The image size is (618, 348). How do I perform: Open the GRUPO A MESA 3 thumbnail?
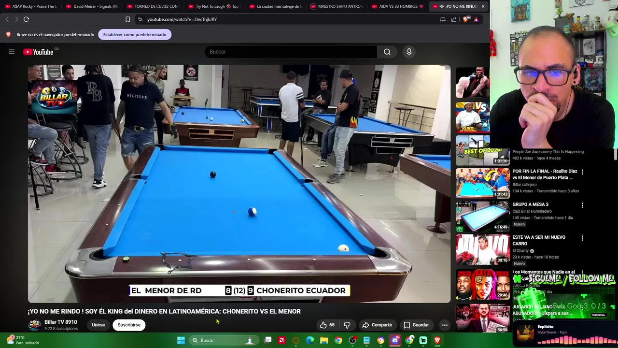[482, 216]
